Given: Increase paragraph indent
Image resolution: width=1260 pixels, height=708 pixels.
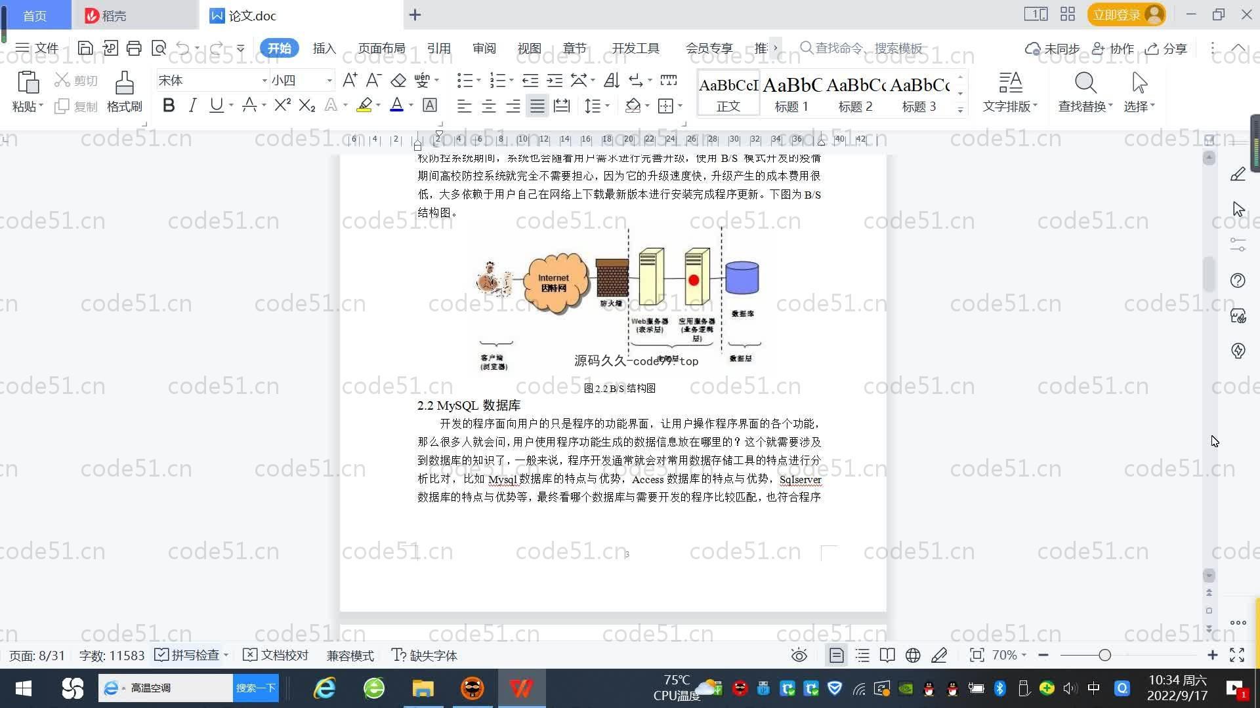Looking at the screenshot, I should 555,80.
